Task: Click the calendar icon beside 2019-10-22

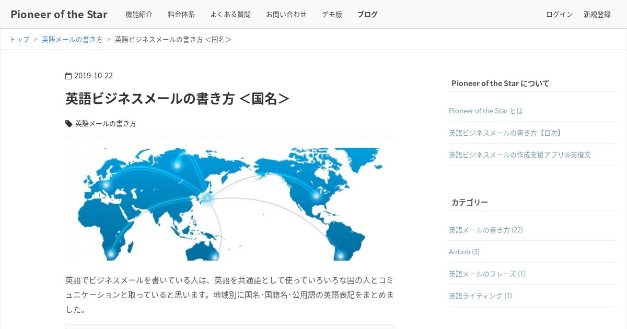Action: coord(68,76)
